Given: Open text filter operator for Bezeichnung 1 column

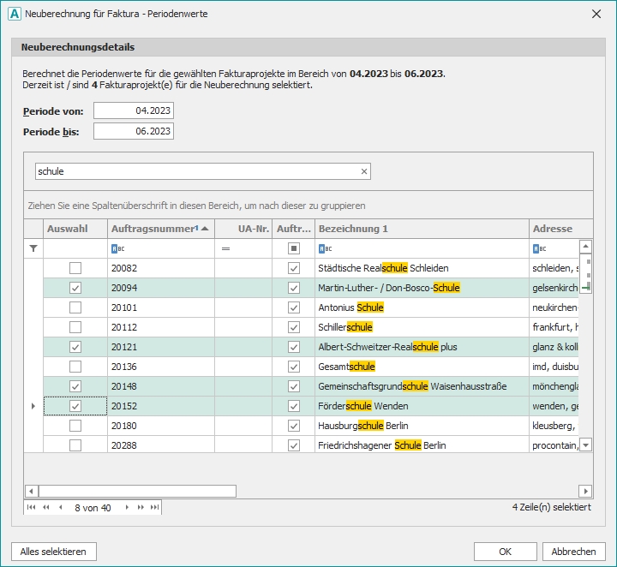Looking at the screenshot, I should 324,248.
